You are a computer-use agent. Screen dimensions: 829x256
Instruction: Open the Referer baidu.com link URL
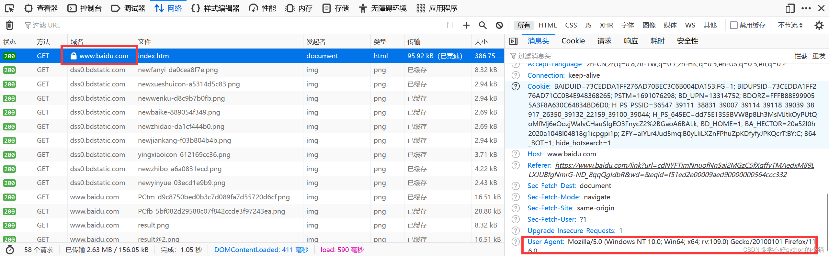671,170
